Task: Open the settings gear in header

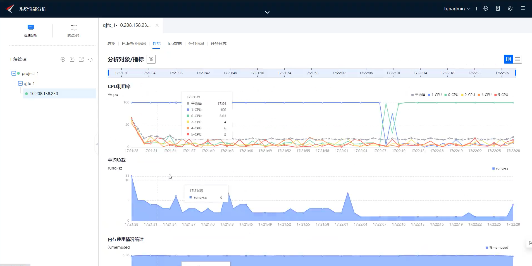Action: 510,8
